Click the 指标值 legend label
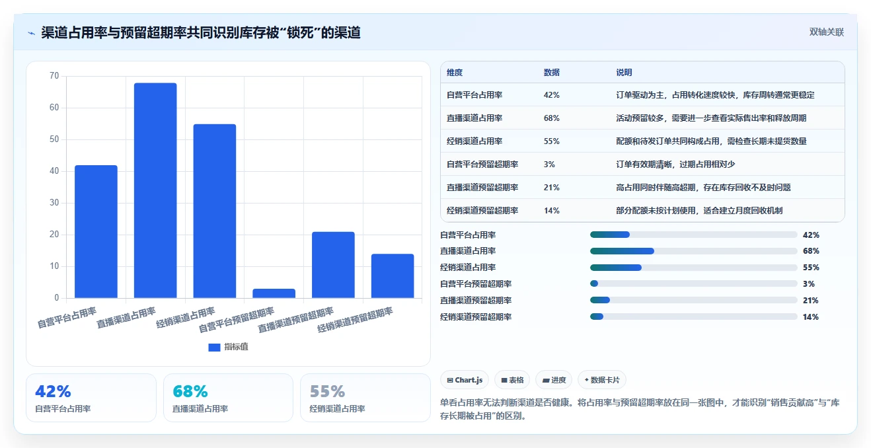 (236, 347)
